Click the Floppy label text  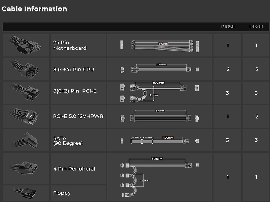pyautogui.click(x=62, y=193)
